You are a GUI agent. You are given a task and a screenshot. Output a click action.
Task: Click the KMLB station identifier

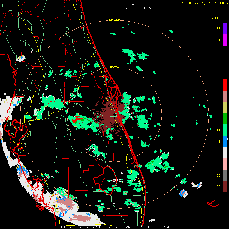pyautogui.click(x=131, y=227)
